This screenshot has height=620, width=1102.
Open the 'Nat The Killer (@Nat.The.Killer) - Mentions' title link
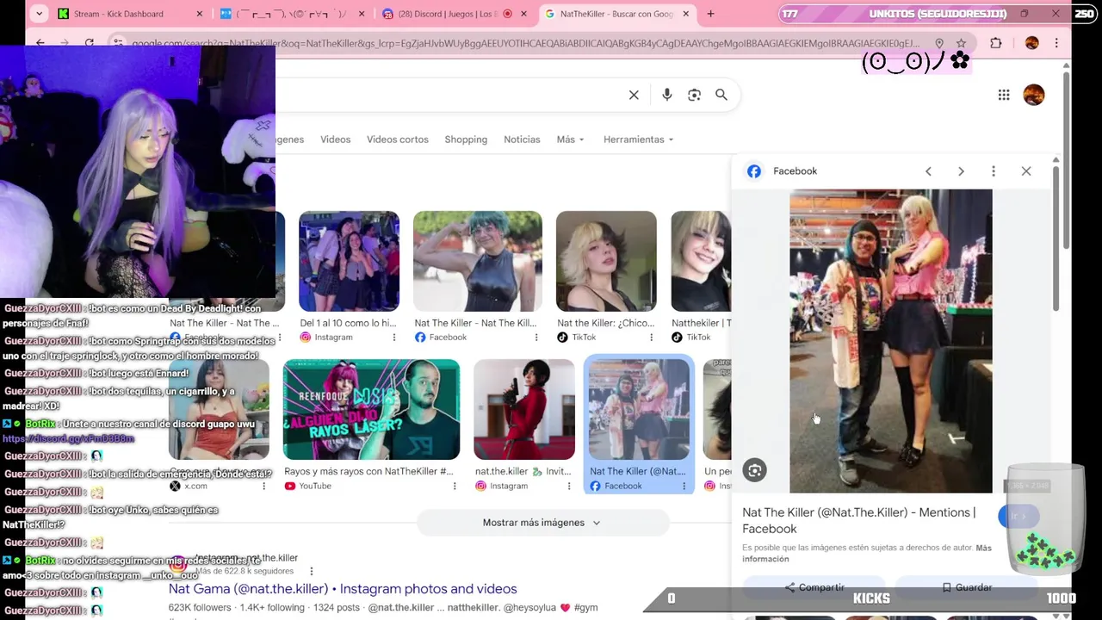(858, 520)
